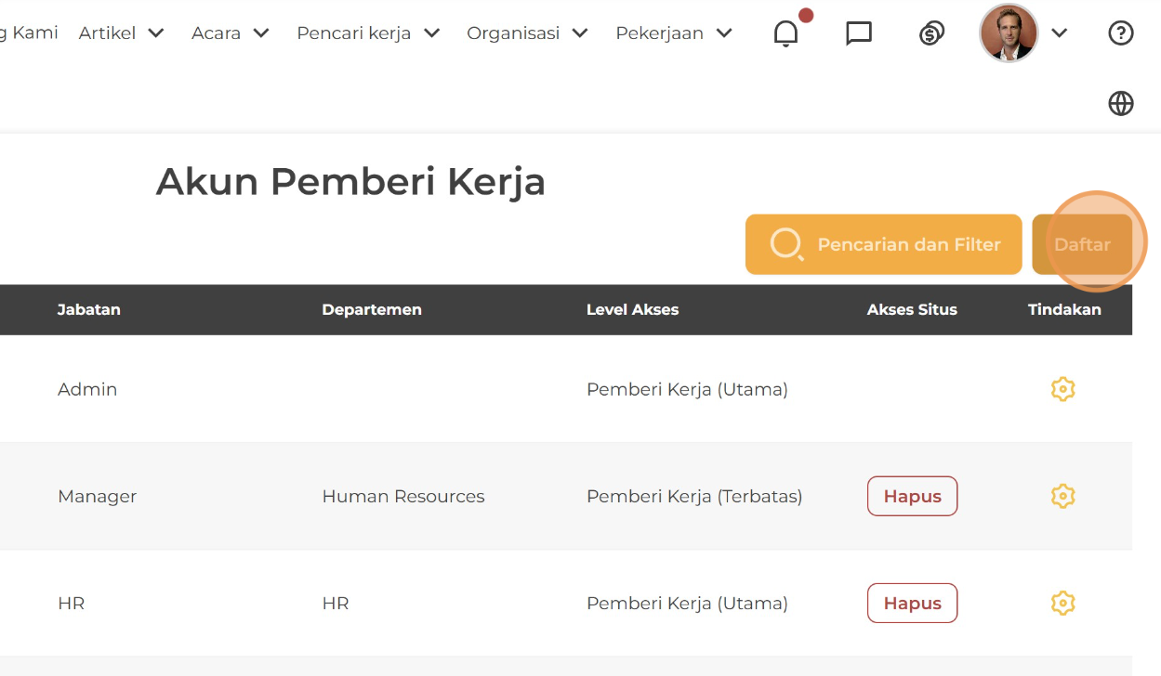Click the globe language icon
The height and width of the screenshot is (676, 1161).
[x=1121, y=103]
